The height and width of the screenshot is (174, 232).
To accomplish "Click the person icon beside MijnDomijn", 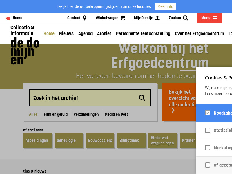I will coord(157,18).
